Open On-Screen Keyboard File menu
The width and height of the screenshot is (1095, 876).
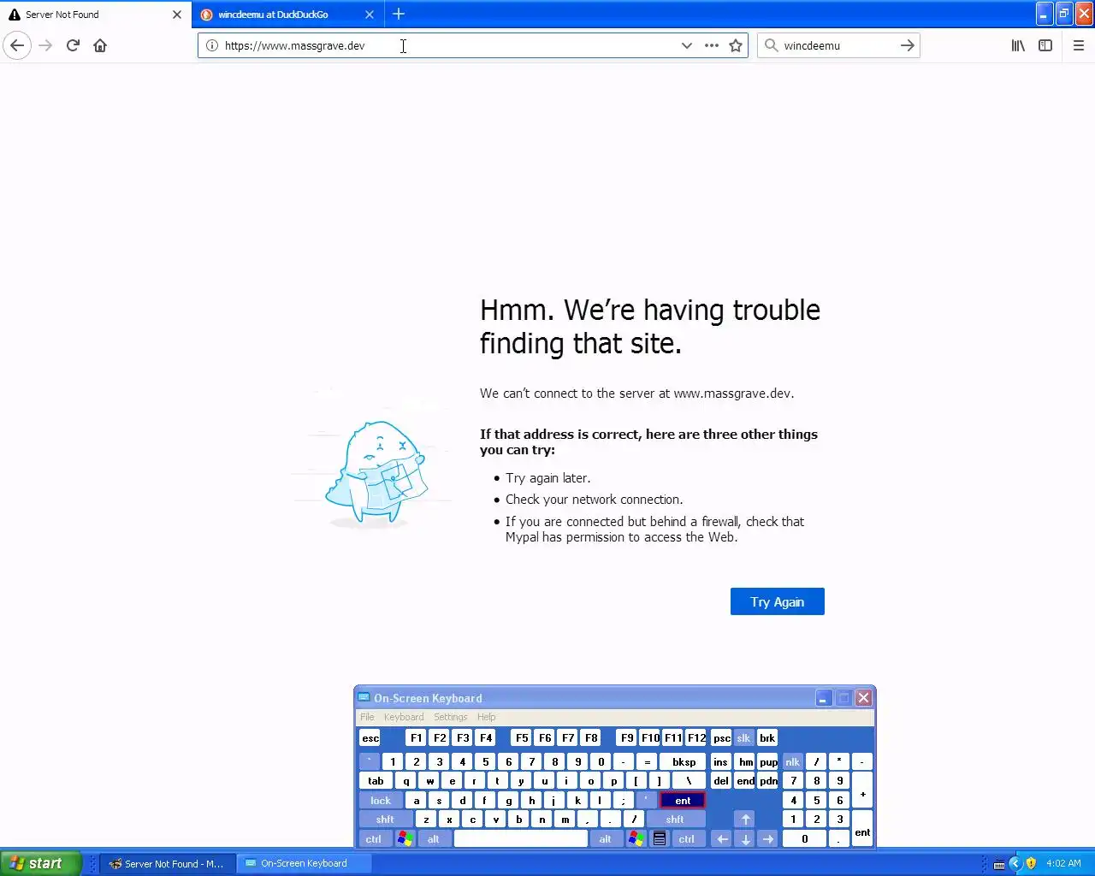(x=367, y=717)
